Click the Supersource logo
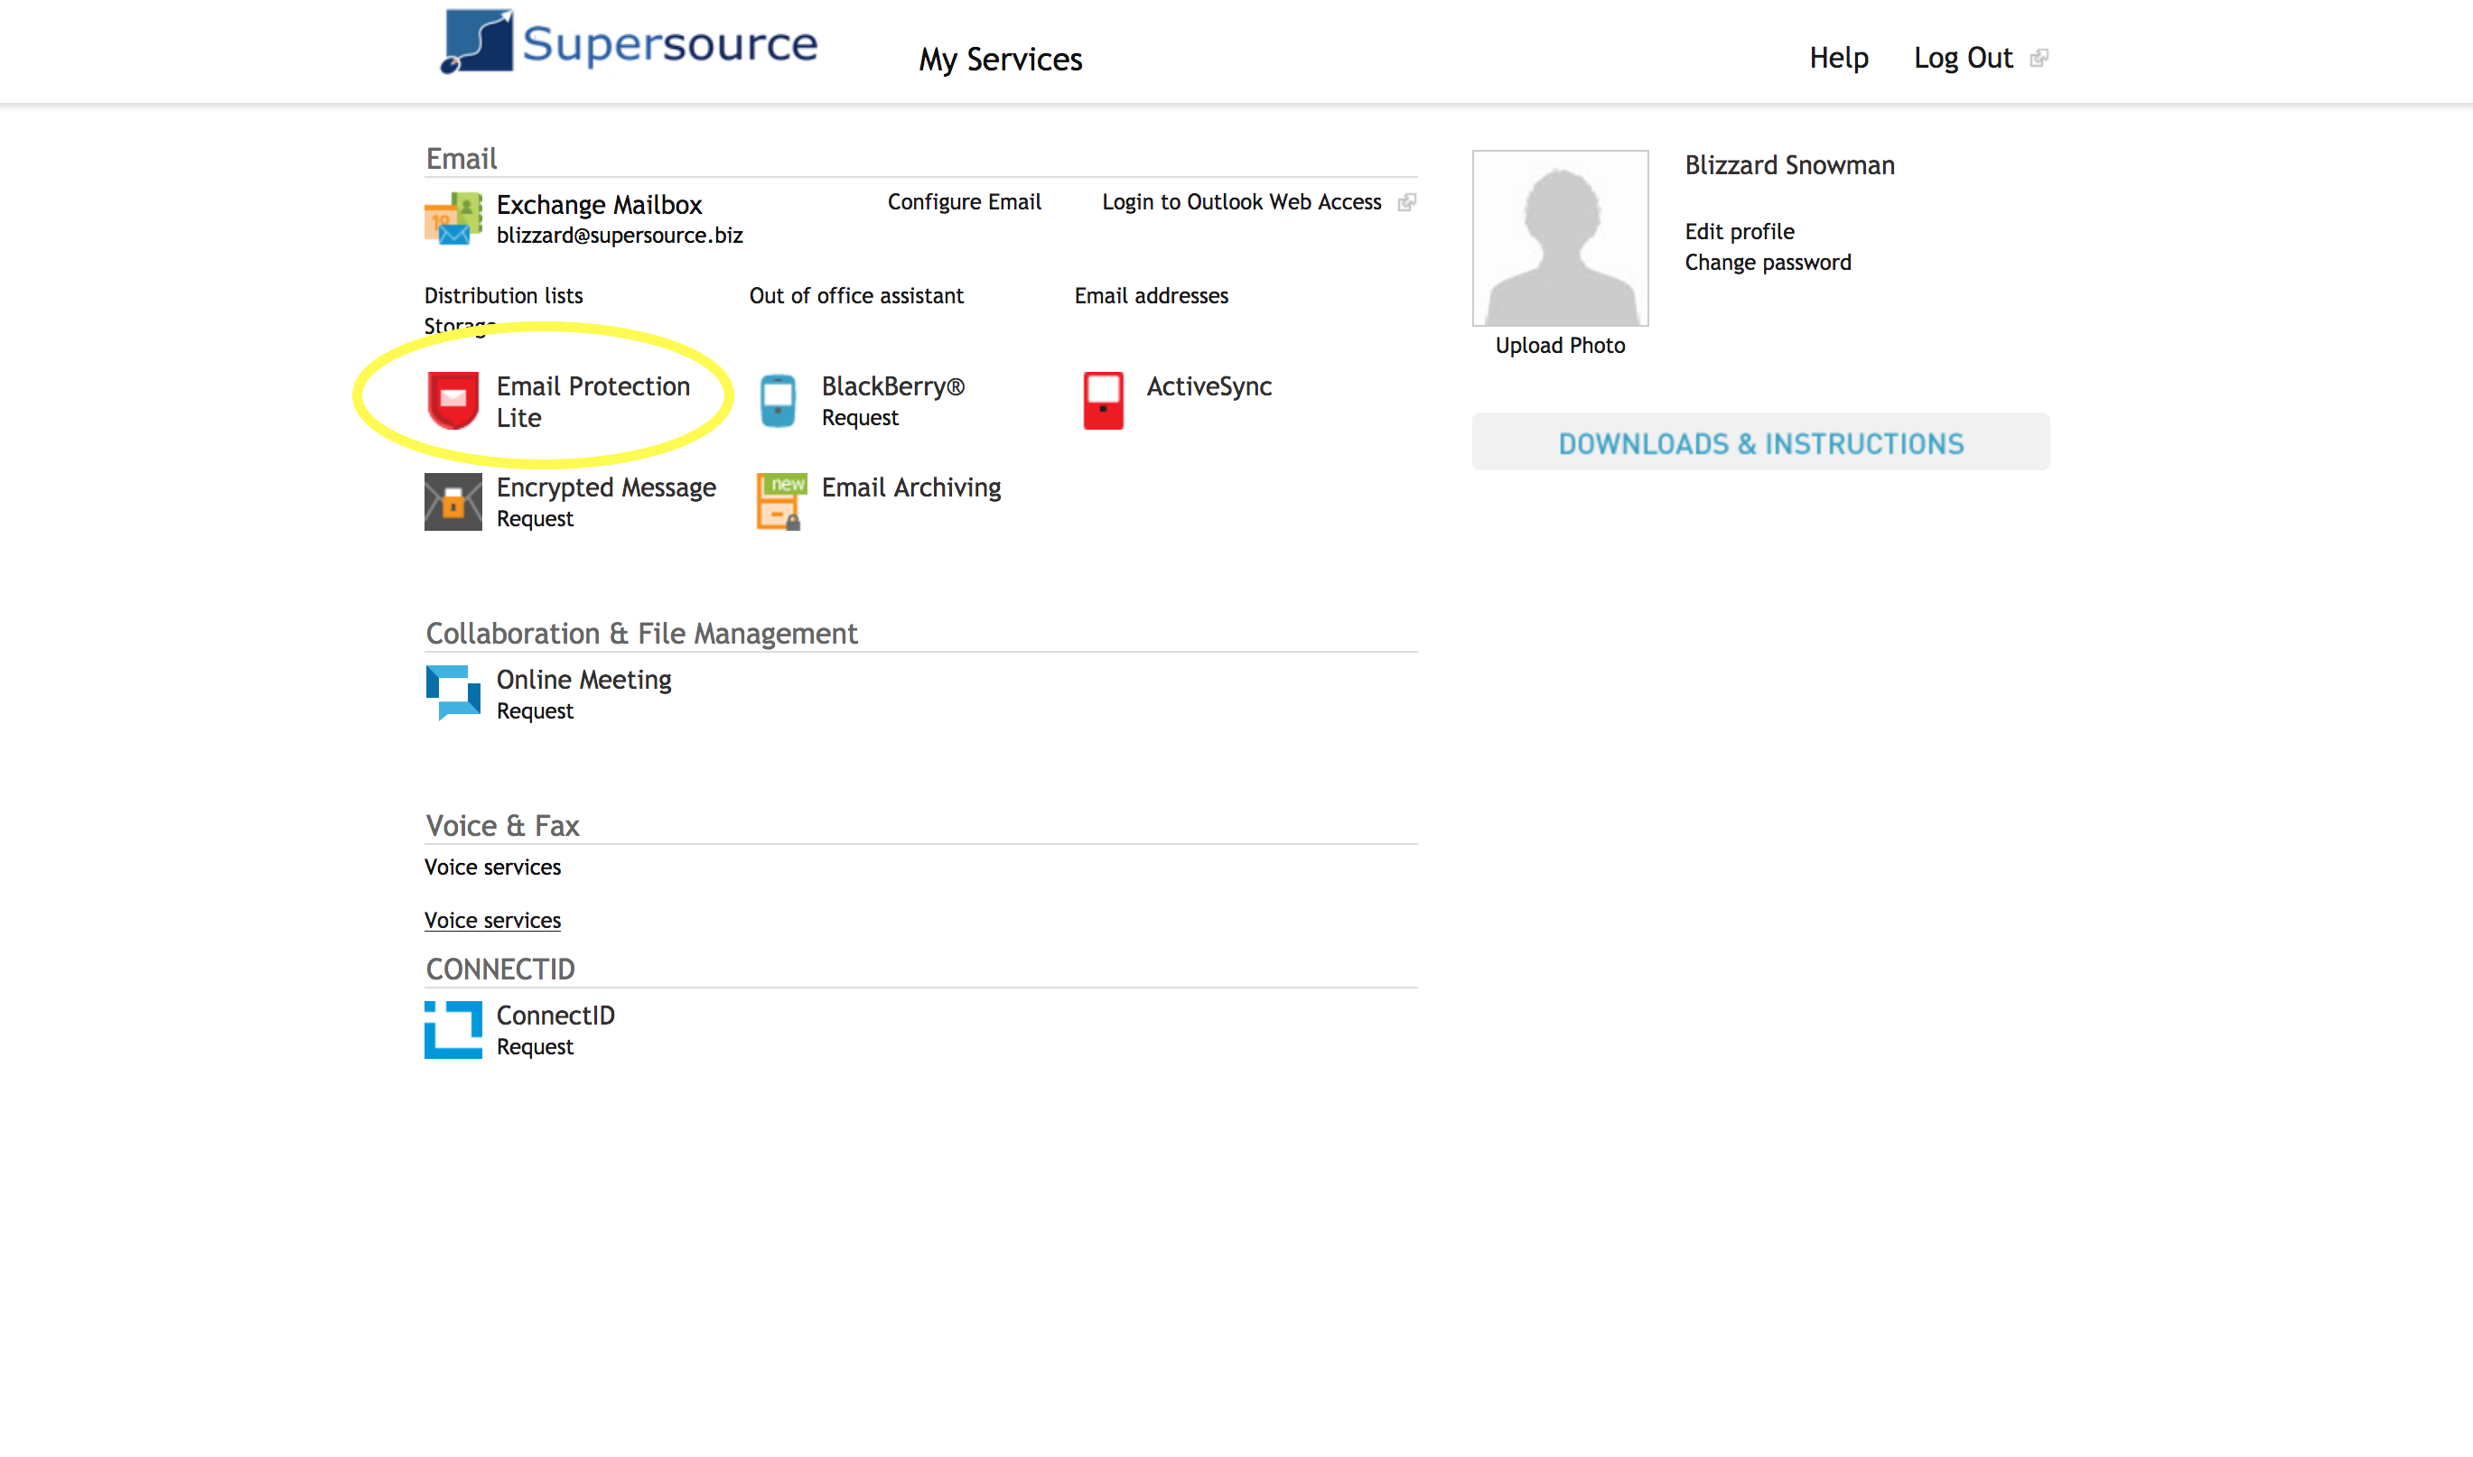2473x1457 pixels. point(629,43)
